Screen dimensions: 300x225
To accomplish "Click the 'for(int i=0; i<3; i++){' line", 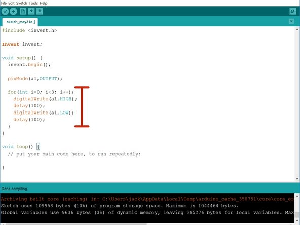I will click(41, 92).
